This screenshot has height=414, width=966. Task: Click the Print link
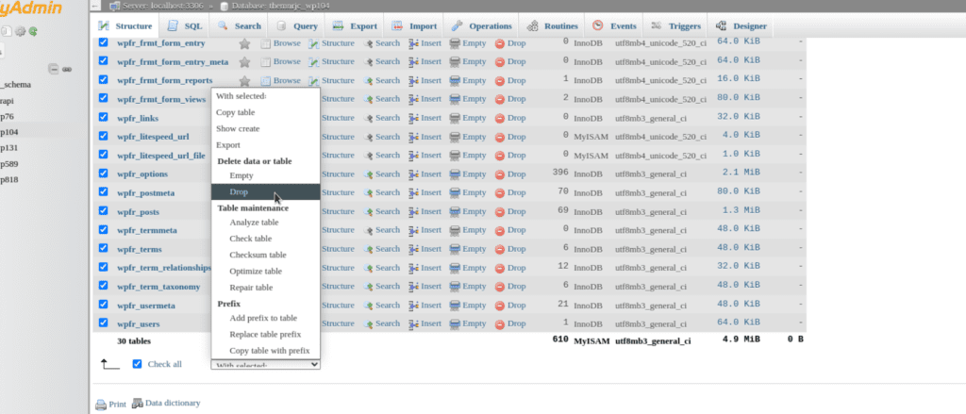[117, 405]
